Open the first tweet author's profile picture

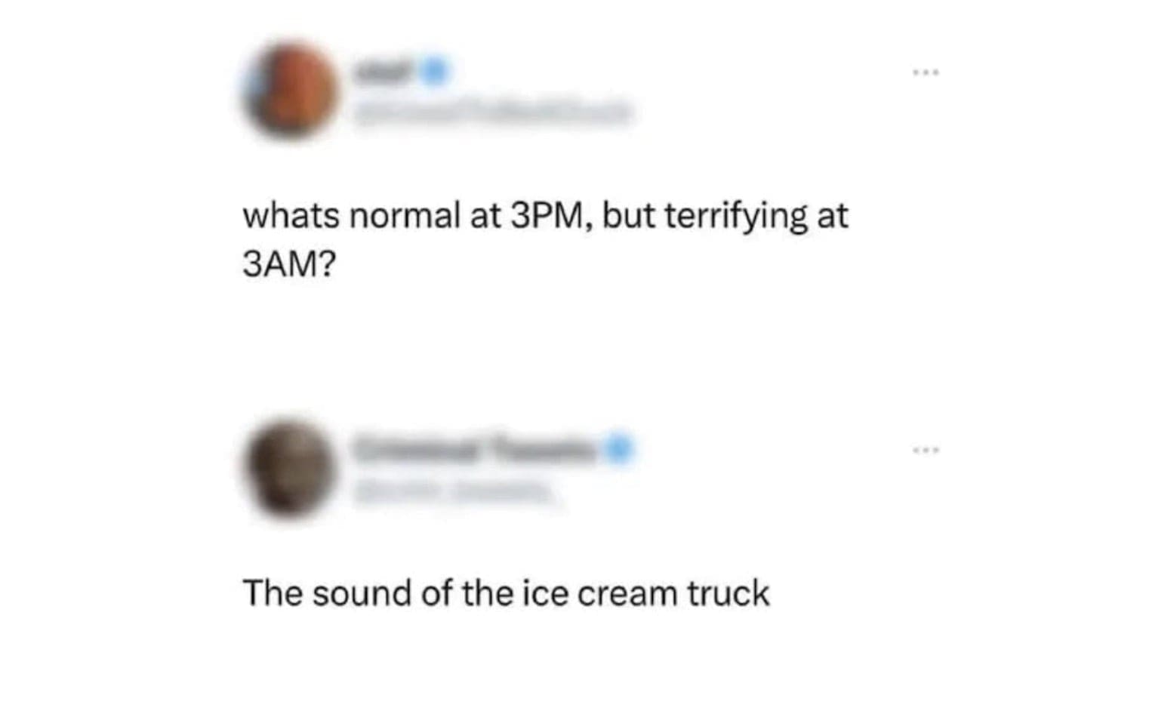[x=289, y=91]
